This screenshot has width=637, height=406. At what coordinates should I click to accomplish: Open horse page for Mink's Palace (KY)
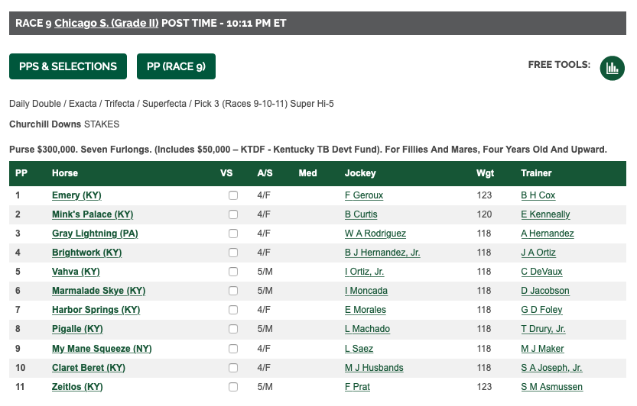(93, 214)
